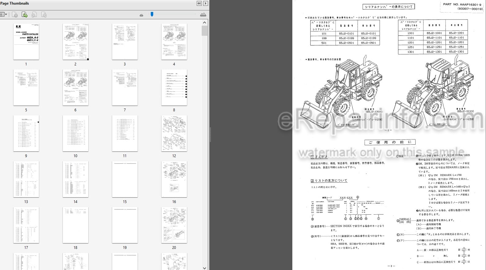
Task: Select page 9 thumbnail
Action: pyautogui.click(x=26, y=133)
